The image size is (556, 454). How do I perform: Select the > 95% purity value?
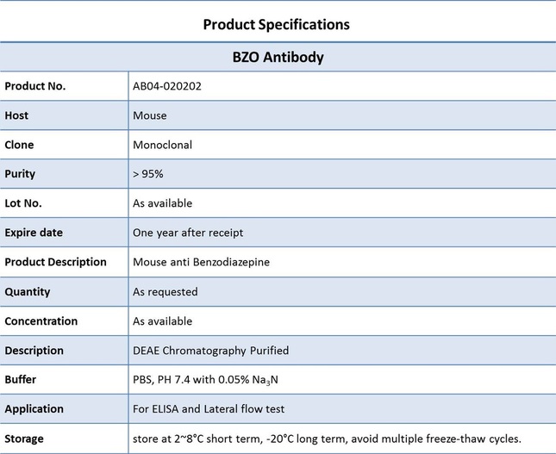tap(148, 174)
